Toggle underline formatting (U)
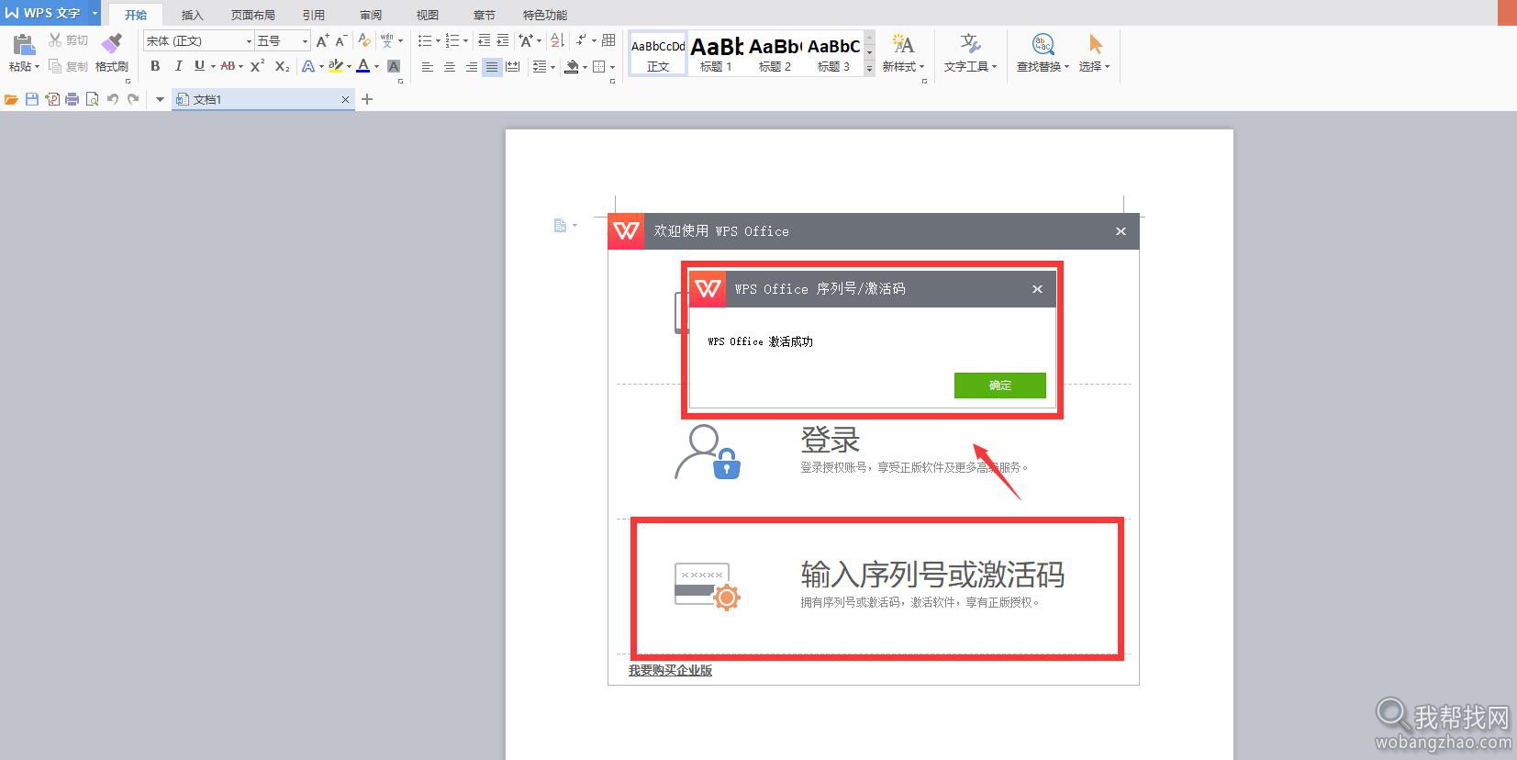Image resolution: width=1517 pixels, height=760 pixels. 198,66
